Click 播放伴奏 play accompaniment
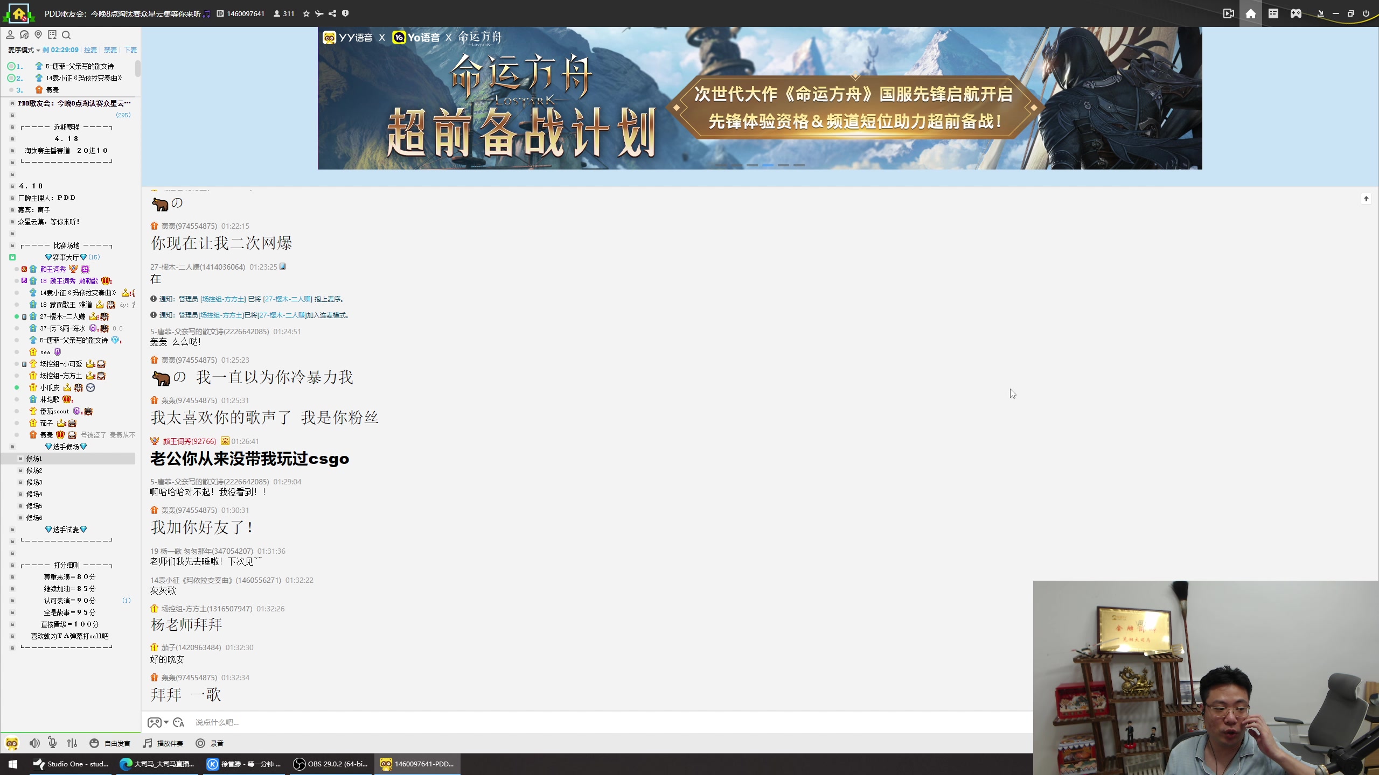This screenshot has height=775, width=1379. (x=163, y=744)
